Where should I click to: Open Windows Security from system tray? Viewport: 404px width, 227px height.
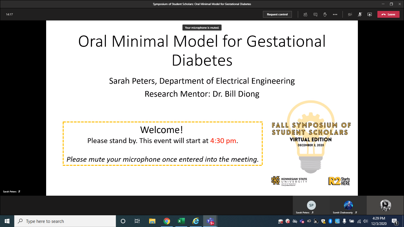[x=323, y=221]
